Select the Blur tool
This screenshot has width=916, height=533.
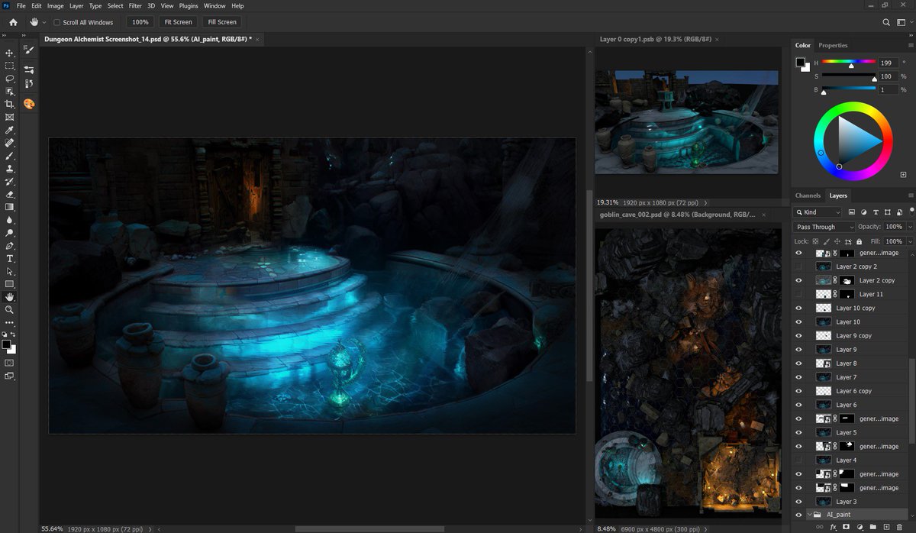click(x=10, y=220)
